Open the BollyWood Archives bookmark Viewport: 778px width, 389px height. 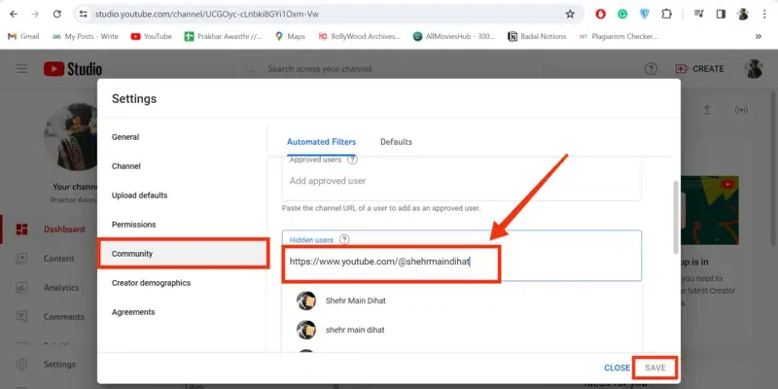coord(359,36)
